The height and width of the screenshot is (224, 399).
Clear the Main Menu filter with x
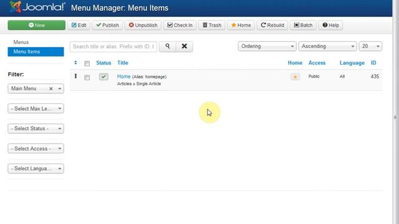point(51,88)
